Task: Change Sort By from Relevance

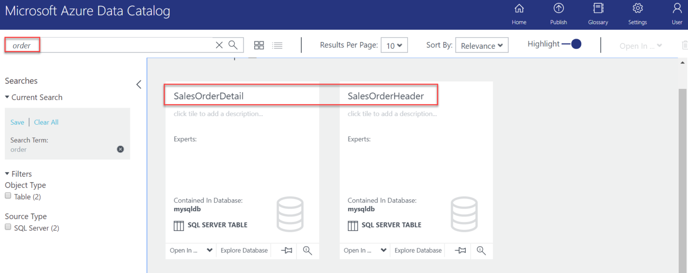Action: click(482, 45)
